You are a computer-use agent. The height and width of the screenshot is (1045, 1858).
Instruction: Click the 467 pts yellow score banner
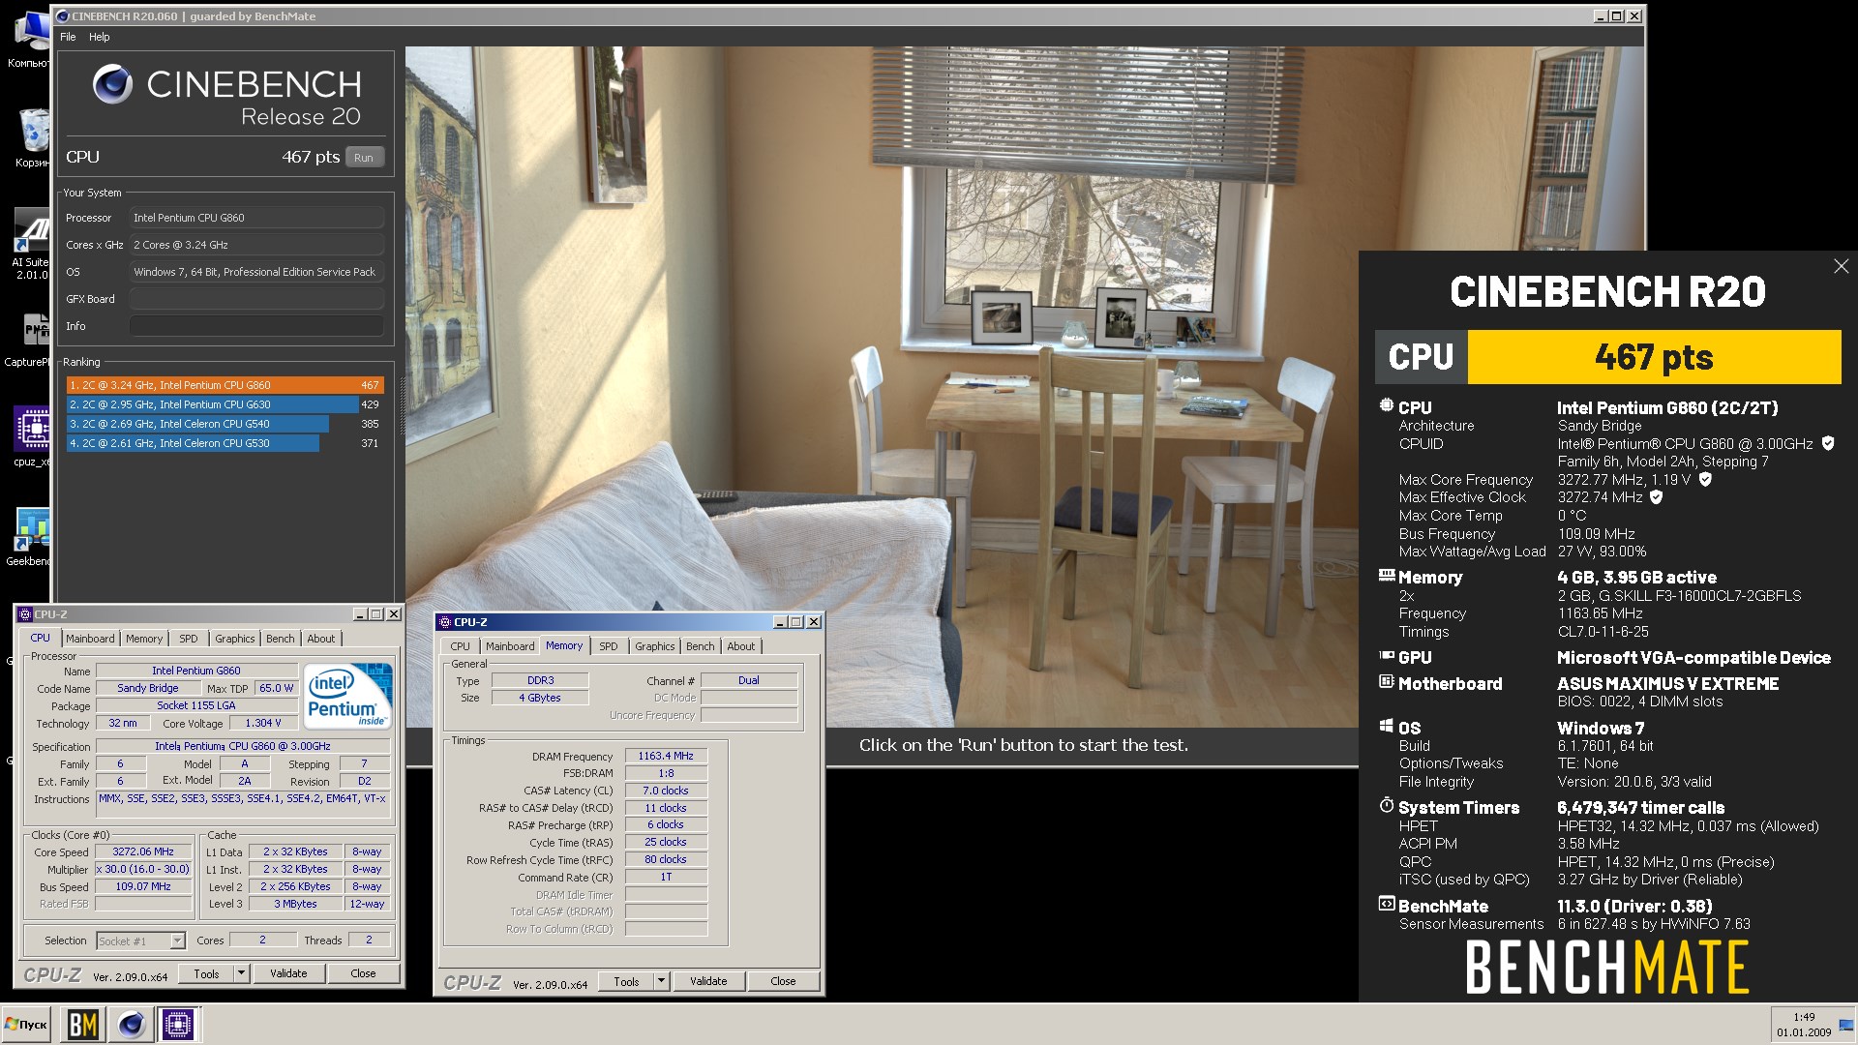tap(1654, 357)
